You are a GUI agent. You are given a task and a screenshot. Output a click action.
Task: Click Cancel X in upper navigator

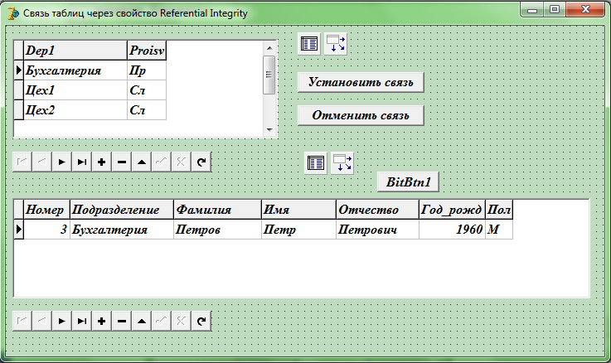(x=182, y=162)
